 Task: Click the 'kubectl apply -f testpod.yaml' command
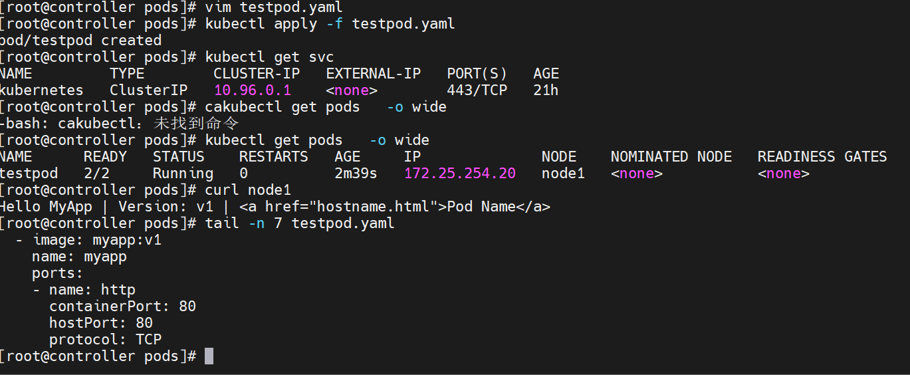point(330,23)
